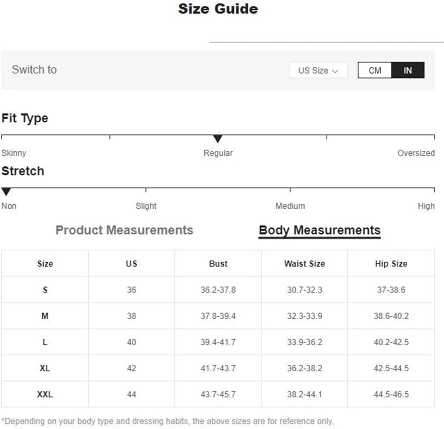This screenshot has height=429, width=444.
Task: Click the Bust column header
Action: click(x=218, y=264)
